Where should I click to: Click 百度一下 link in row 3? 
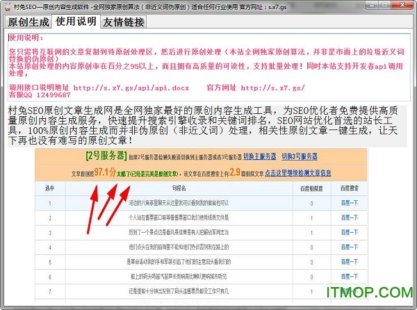tap(350, 232)
